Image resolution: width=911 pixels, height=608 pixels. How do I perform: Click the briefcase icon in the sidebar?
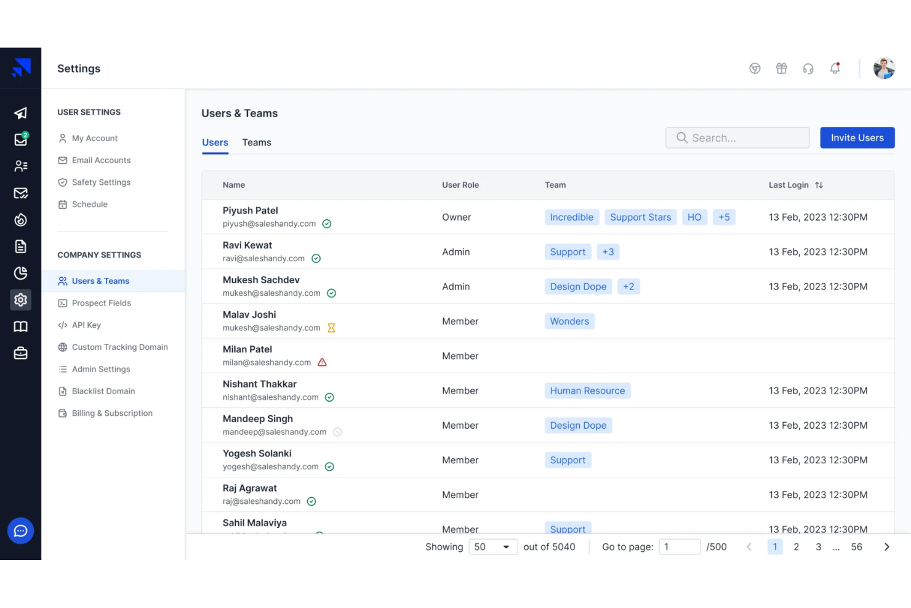(x=20, y=353)
